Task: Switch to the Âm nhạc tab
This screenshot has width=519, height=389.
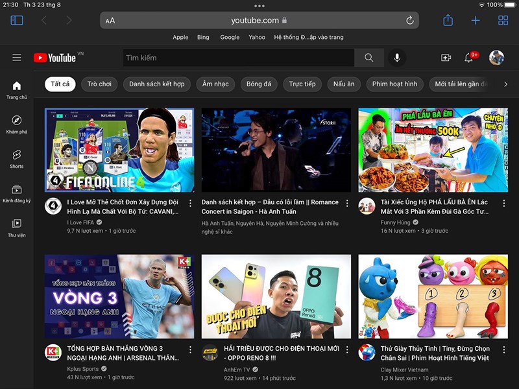Action: [x=215, y=84]
